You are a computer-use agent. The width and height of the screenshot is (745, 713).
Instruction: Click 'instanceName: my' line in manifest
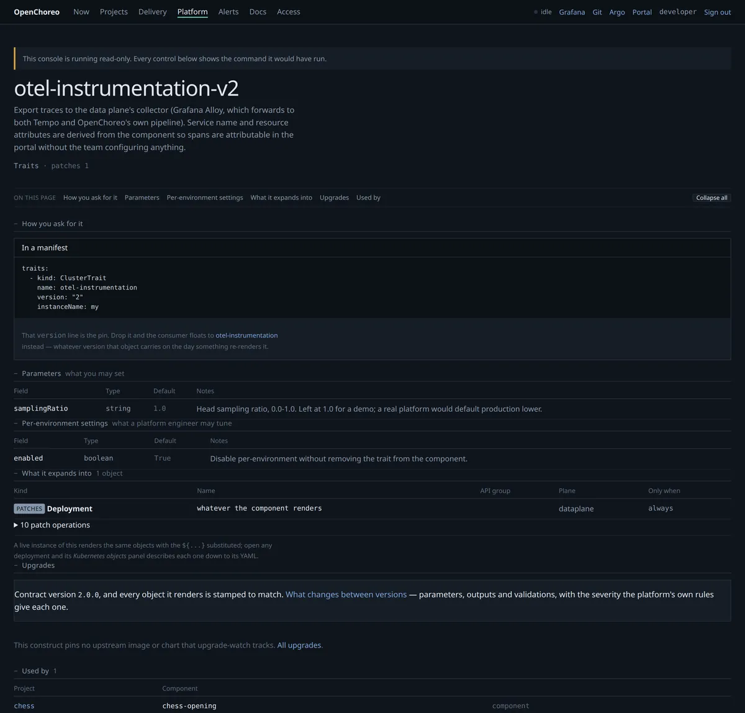(68, 307)
